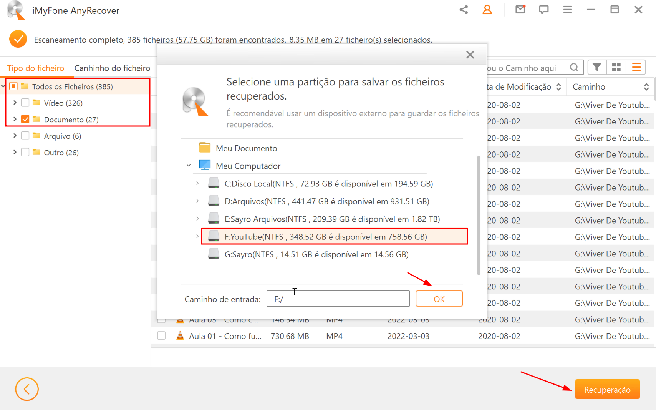Sort by Caminho column header
The width and height of the screenshot is (656, 410).
pos(611,87)
